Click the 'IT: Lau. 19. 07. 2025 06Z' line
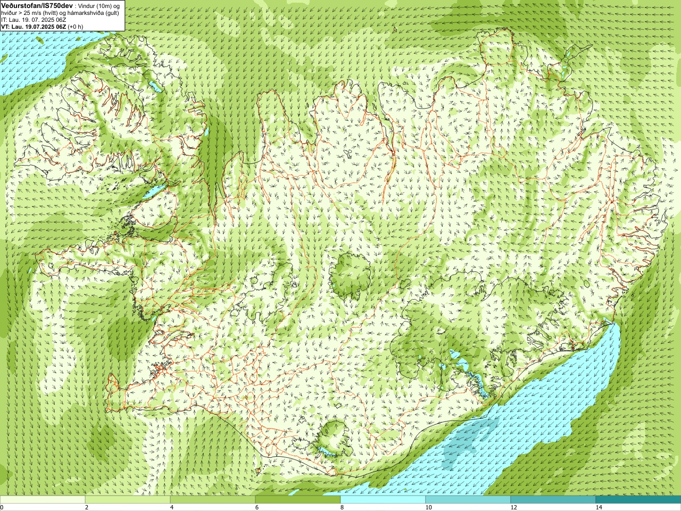Image resolution: width=681 pixels, height=511 pixels. tap(34, 20)
